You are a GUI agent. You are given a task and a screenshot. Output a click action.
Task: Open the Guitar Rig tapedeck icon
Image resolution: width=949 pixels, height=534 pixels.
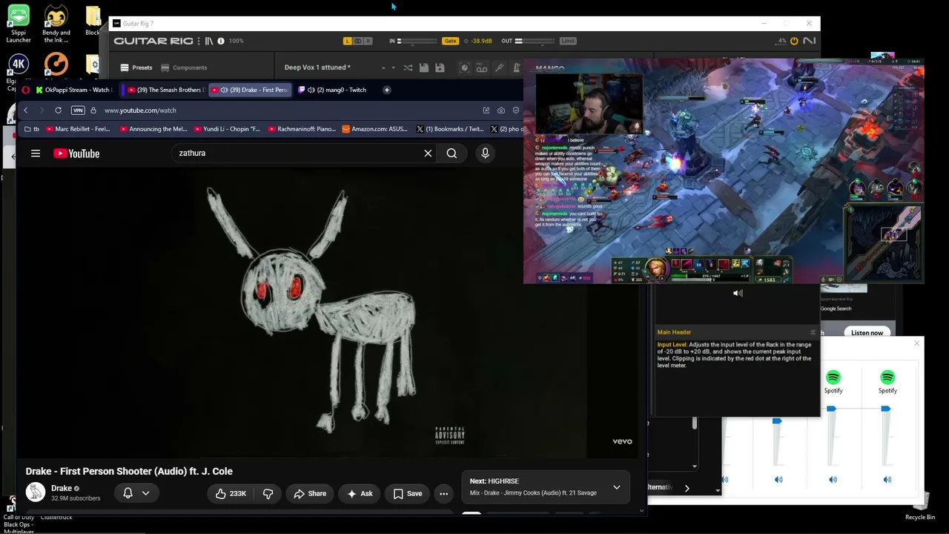pyautogui.click(x=482, y=67)
